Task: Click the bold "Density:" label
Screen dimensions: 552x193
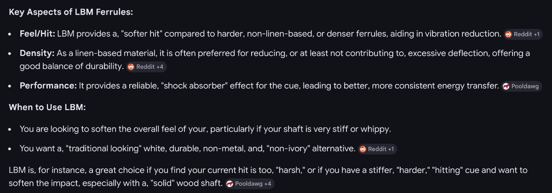Action: [37, 53]
